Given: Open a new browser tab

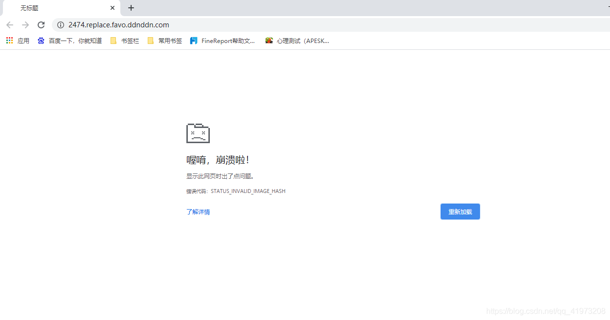Looking at the screenshot, I should click(x=131, y=8).
